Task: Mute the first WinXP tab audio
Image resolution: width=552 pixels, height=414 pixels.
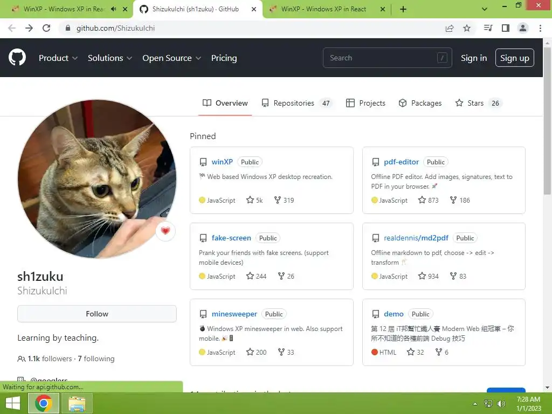Action: point(113,9)
